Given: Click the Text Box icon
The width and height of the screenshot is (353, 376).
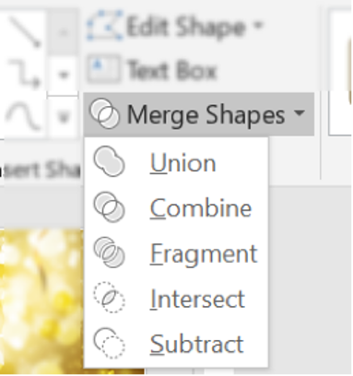Looking at the screenshot, I should 103,69.
